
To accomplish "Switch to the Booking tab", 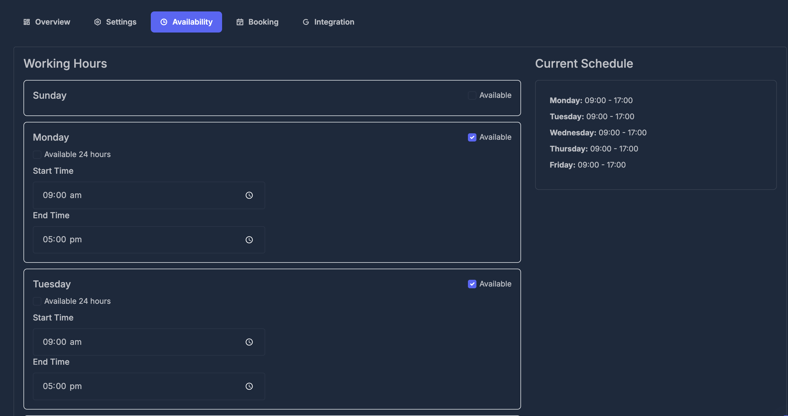I will click(x=257, y=22).
